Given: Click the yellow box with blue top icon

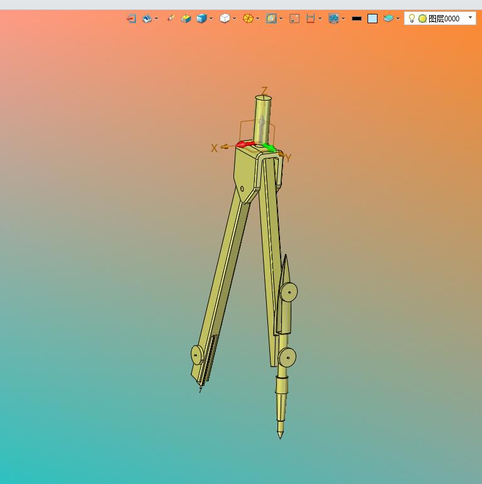Looking at the screenshot, I should (x=186, y=18).
